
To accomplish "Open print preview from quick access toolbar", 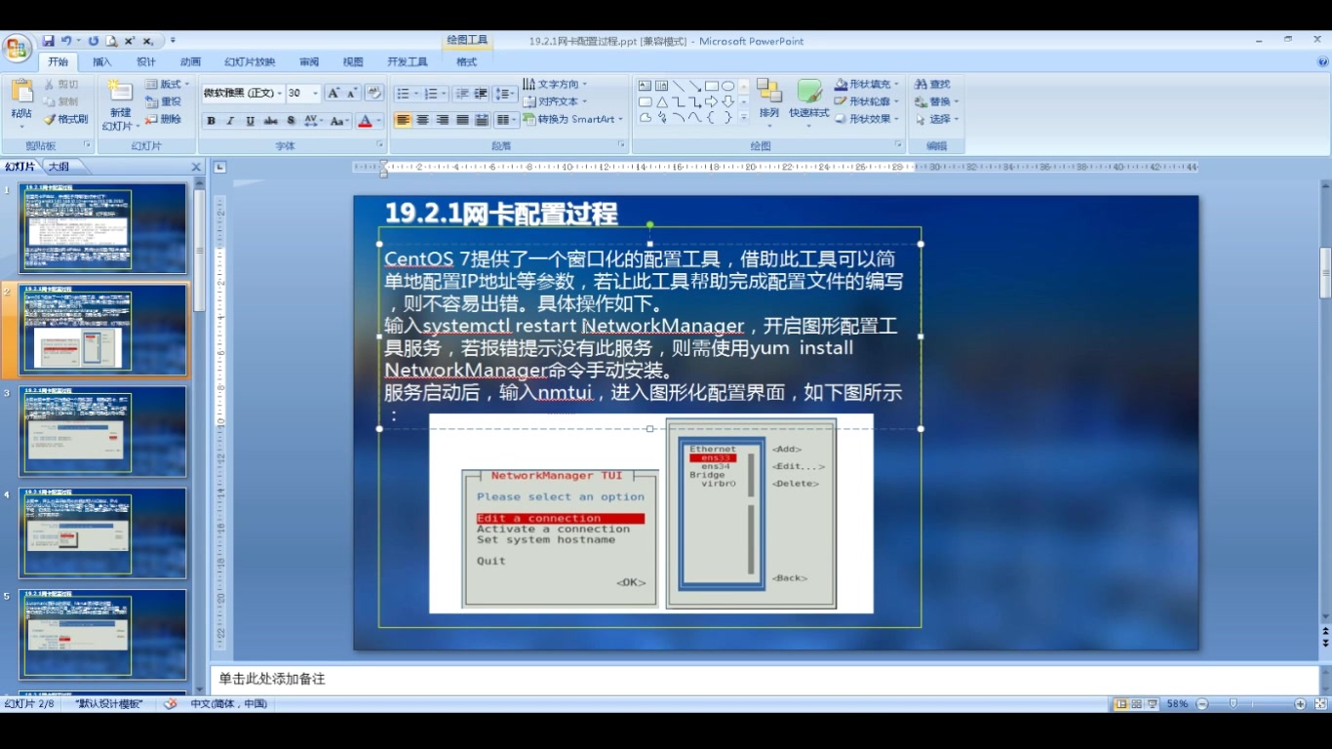I will 111,41.
